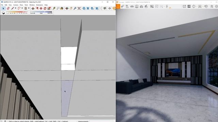
Task: Toggle shadows on/off in SketchUp
Action: (3, 13)
